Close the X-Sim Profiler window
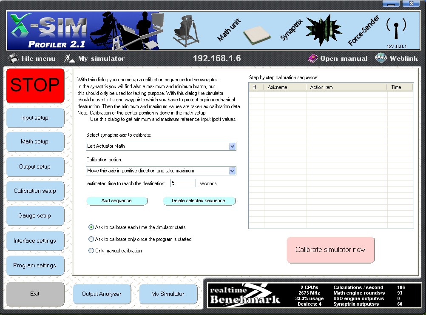 [411, 3]
